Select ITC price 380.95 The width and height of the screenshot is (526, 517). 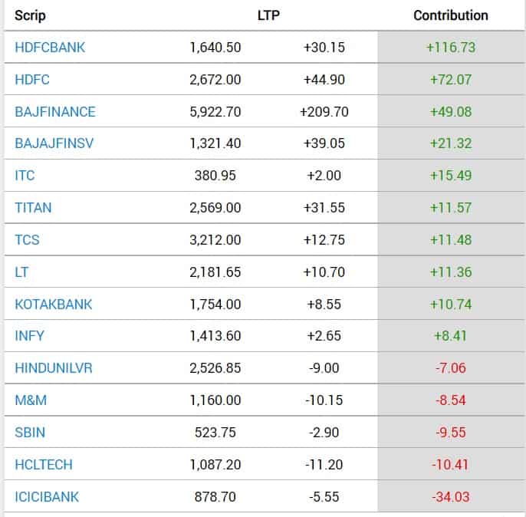[215, 176]
